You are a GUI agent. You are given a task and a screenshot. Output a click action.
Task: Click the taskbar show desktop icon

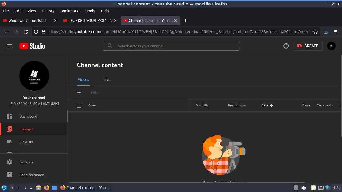click(55, 188)
